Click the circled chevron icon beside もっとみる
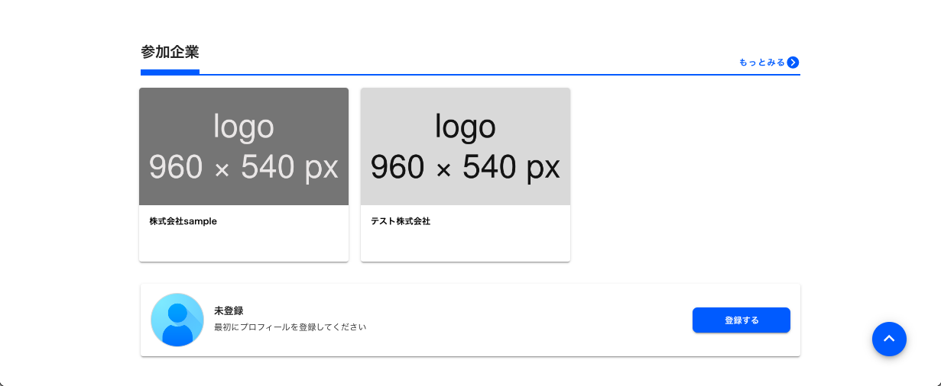 tap(793, 63)
